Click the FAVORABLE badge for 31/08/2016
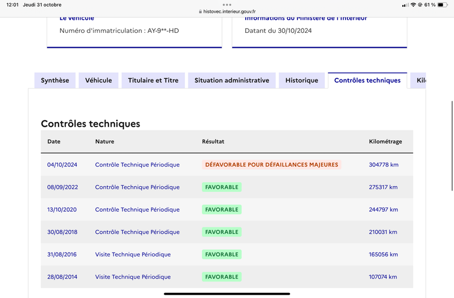 point(222,254)
